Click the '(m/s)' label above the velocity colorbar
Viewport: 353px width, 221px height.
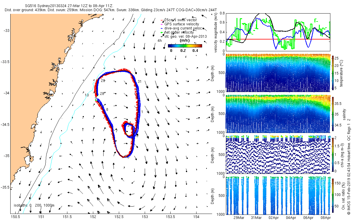(184, 40)
